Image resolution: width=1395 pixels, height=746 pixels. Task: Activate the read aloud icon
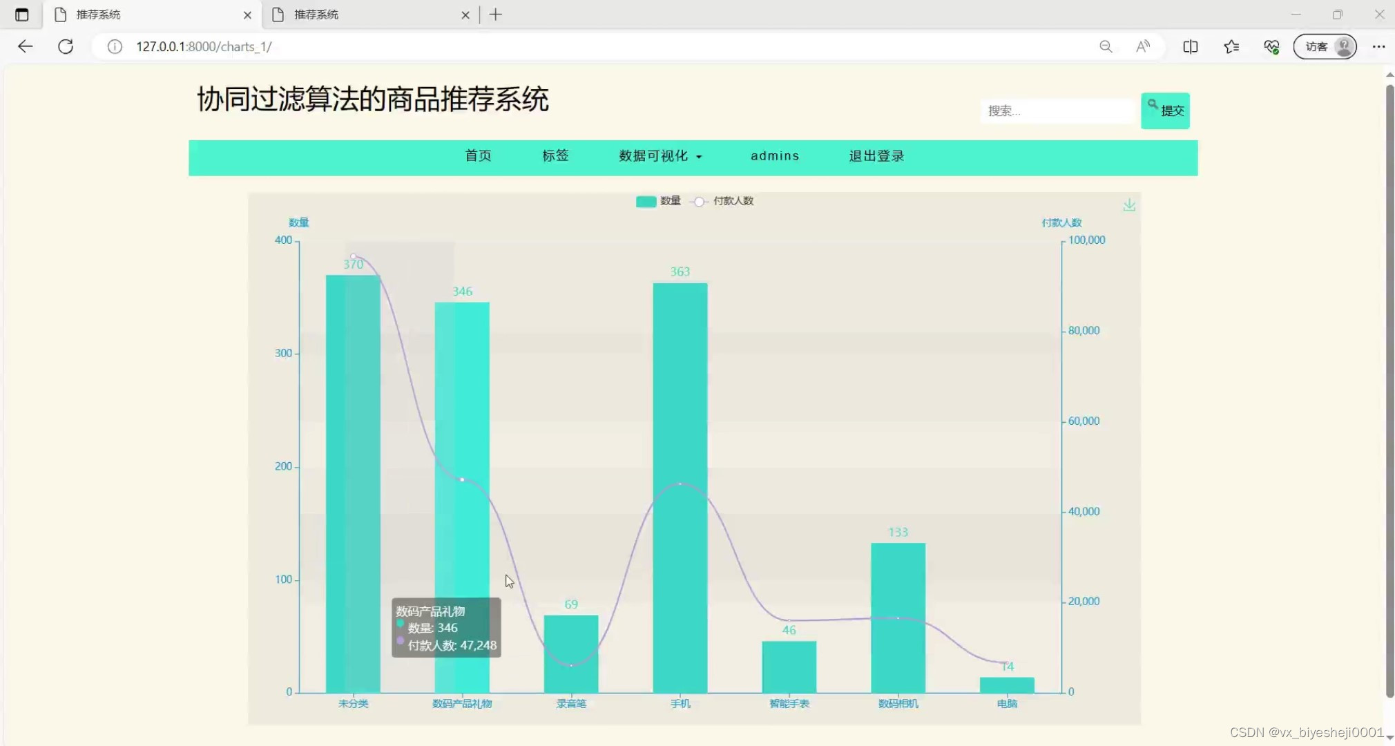click(1143, 46)
